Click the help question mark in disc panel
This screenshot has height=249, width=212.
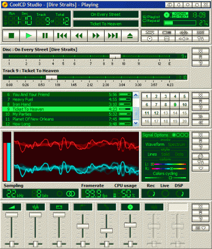click(201, 63)
